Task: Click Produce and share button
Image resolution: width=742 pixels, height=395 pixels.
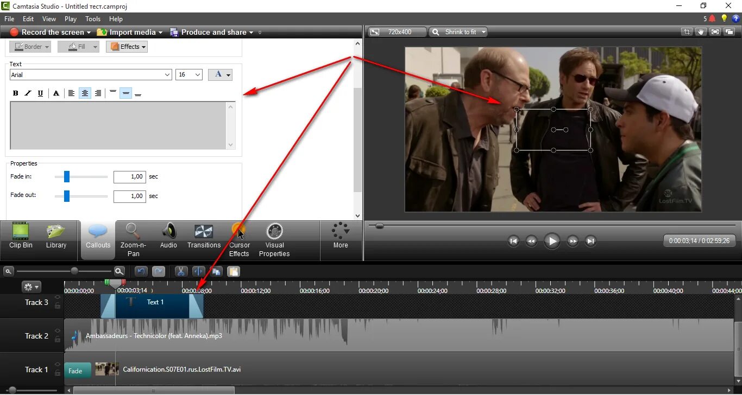Action: point(212,32)
